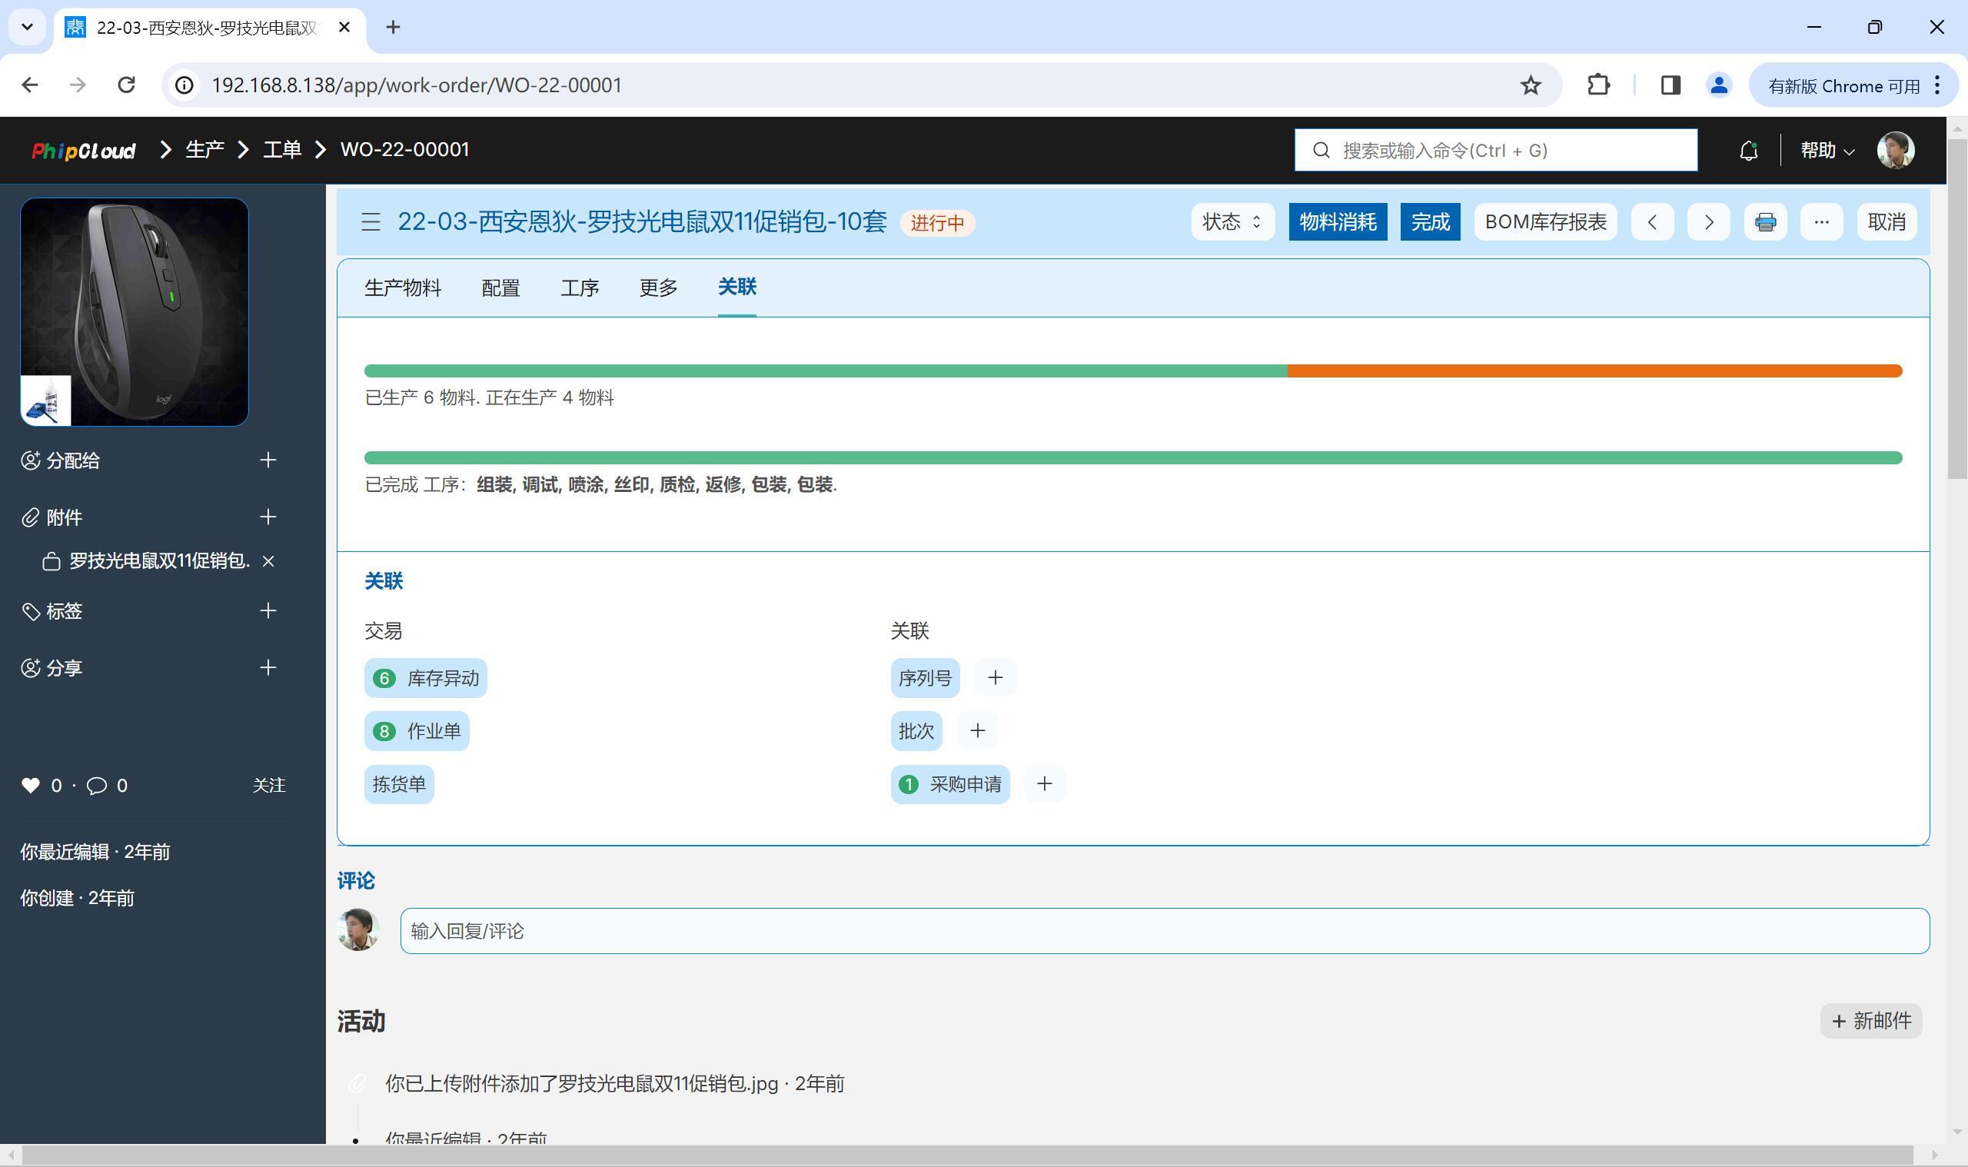Viewport: 1968px width, 1167px height.
Task: Open the more options ellipsis menu
Action: pos(1822,222)
